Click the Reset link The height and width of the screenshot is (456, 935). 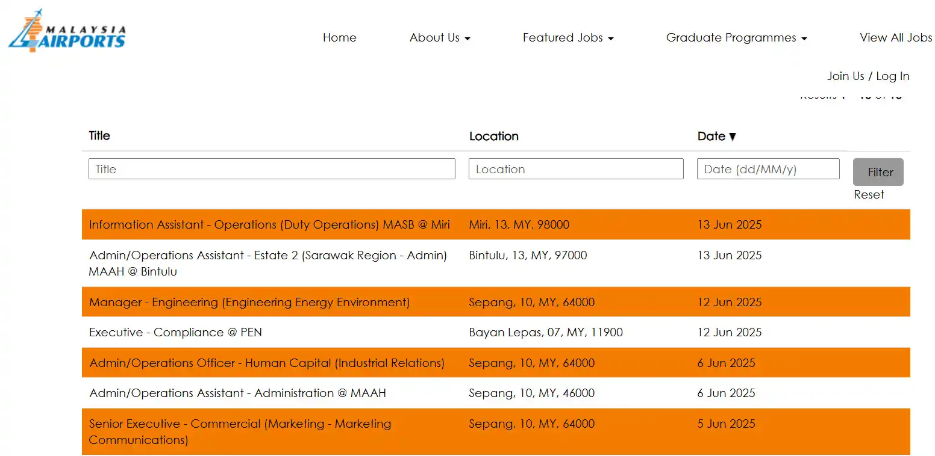pos(869,194)
